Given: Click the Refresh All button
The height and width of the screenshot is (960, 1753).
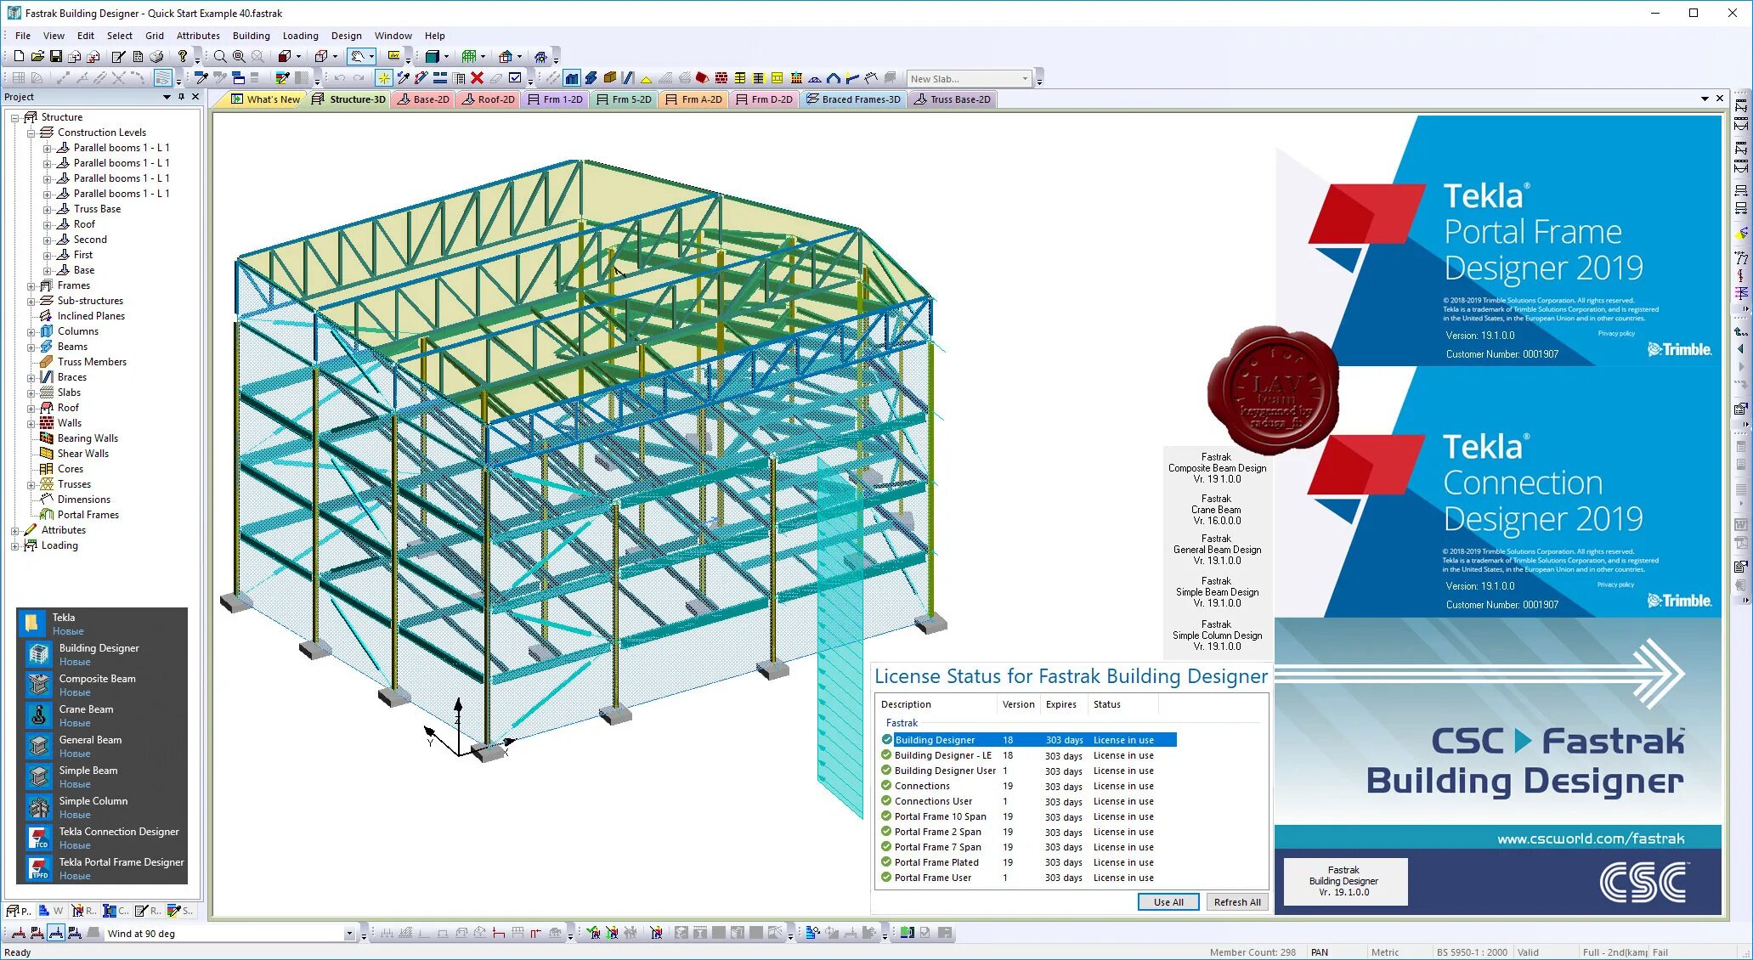Looking at the screenshot, I should [x=1236, y=902].
